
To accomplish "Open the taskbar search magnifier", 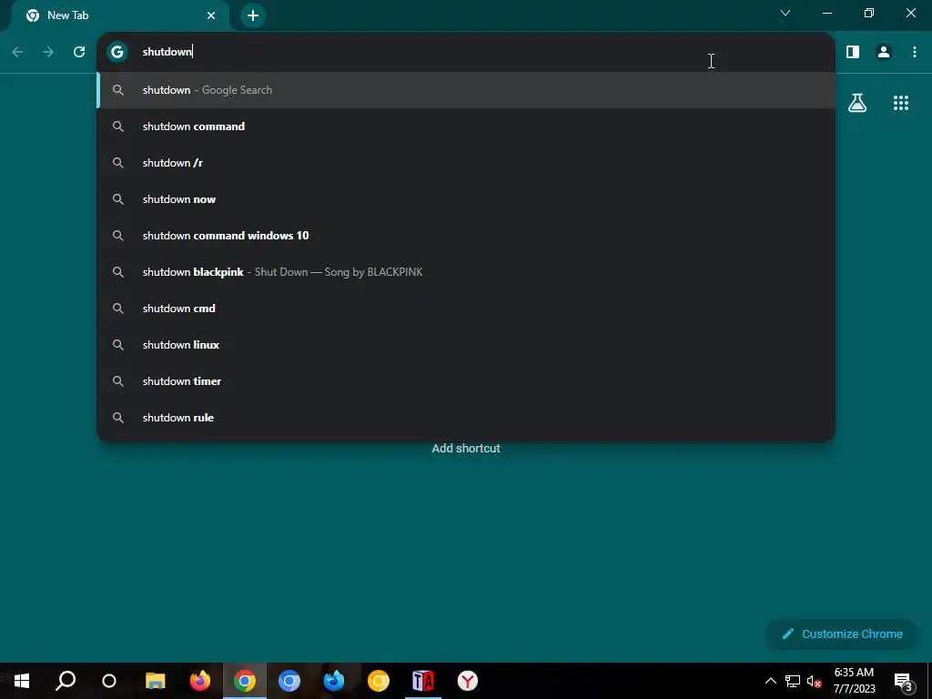I will click(66, 681).
